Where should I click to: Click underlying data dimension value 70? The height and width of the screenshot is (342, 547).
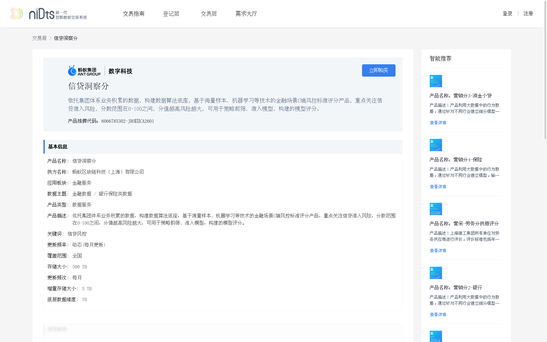(84, 300)
